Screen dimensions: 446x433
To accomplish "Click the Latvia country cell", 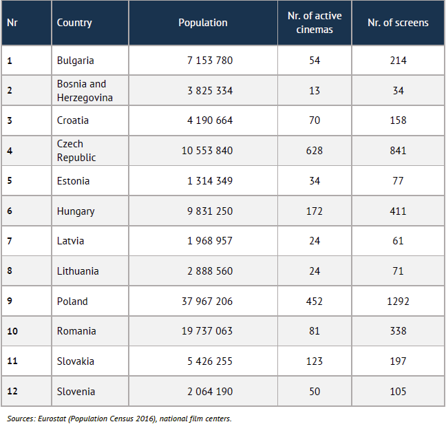I will click(70, 241).
